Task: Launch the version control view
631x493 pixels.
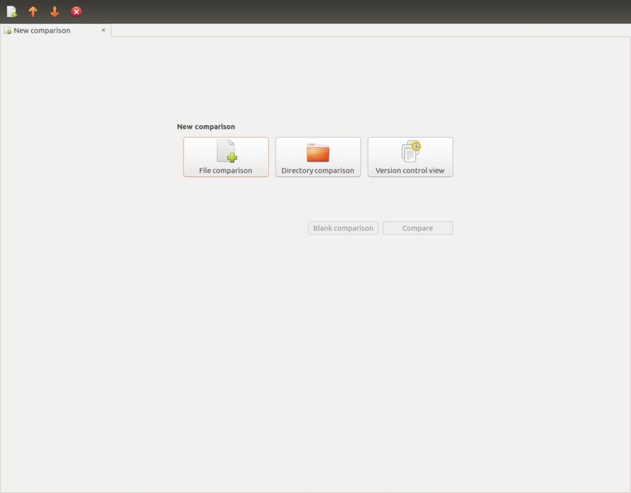Action: pos(410,157)
